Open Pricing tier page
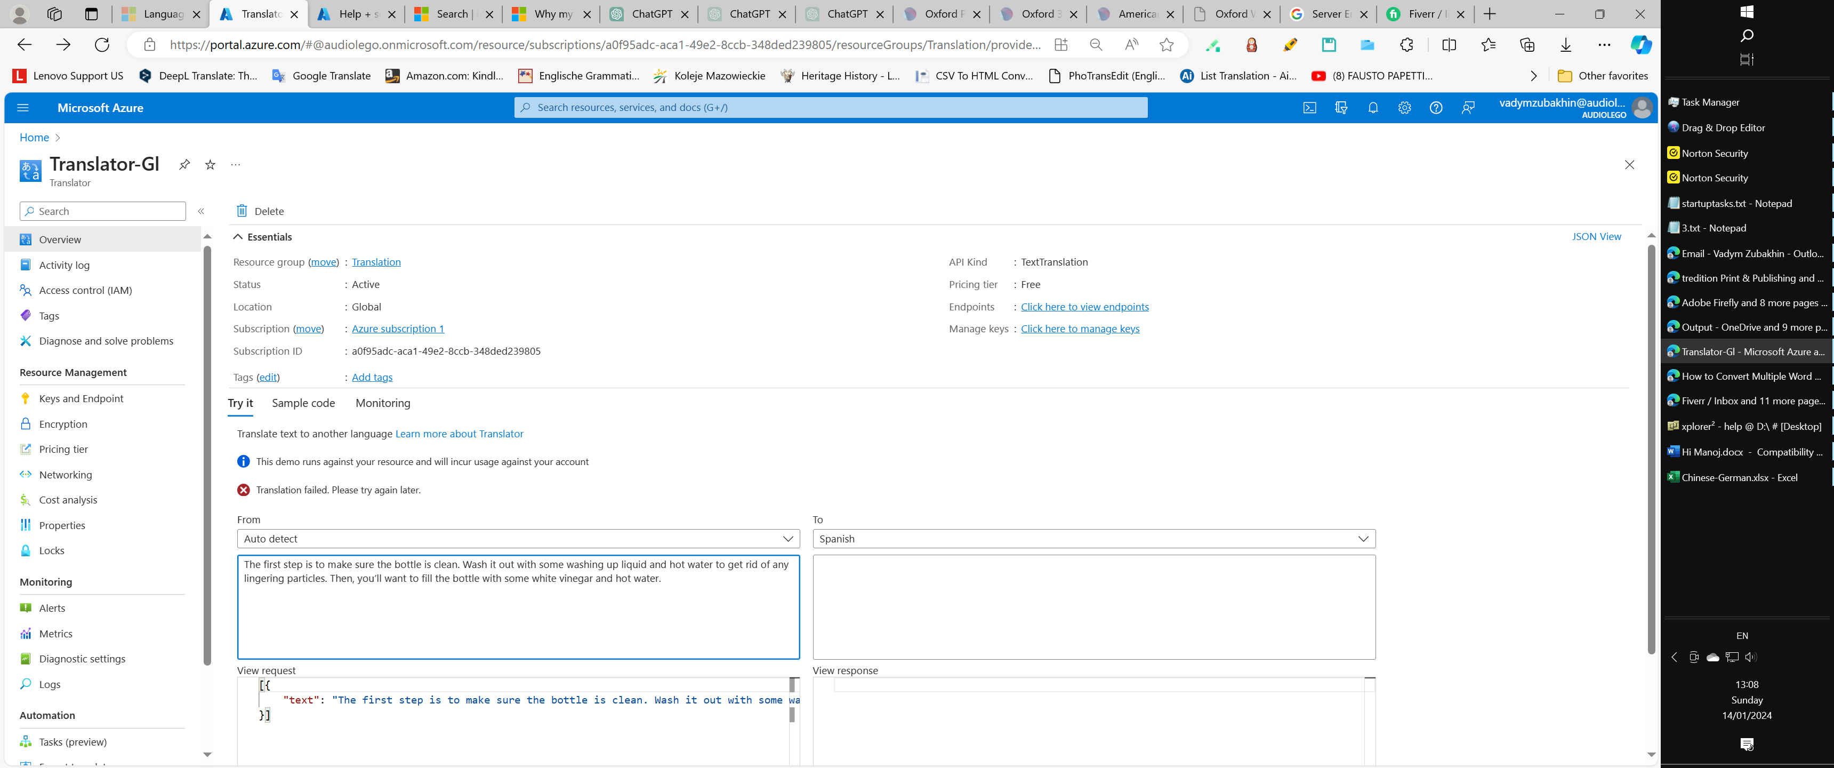The image size is (1834, 768). (x=63, y=449)
